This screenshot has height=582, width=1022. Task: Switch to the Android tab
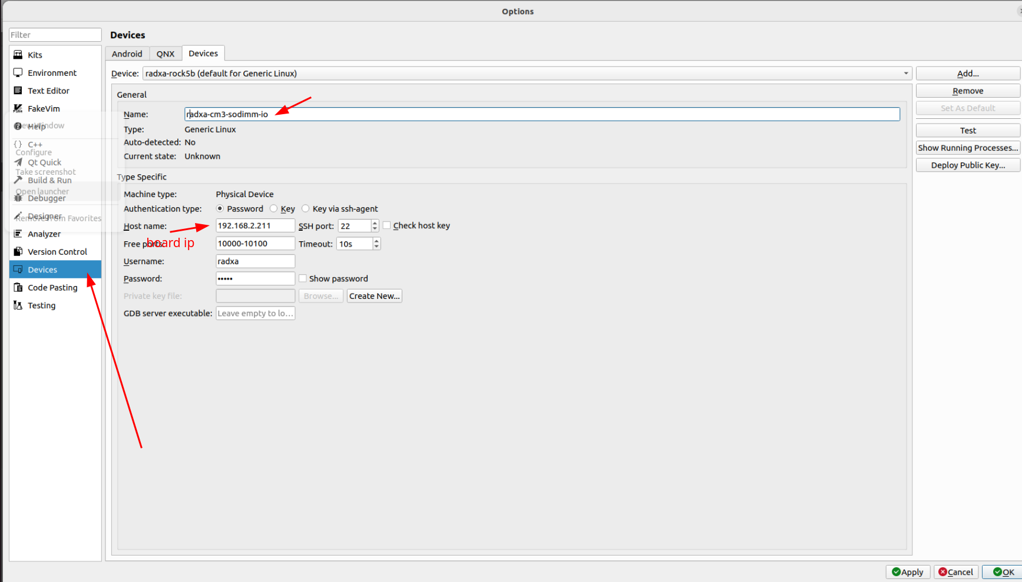point(127,54)
